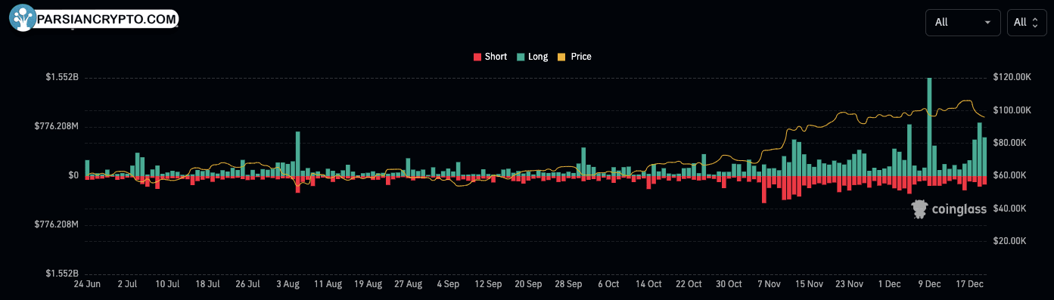Screen dimensions: 1054x300
Task: Click the 10 Jul date label
Action: pyautogui.click(x=167, y=284)
